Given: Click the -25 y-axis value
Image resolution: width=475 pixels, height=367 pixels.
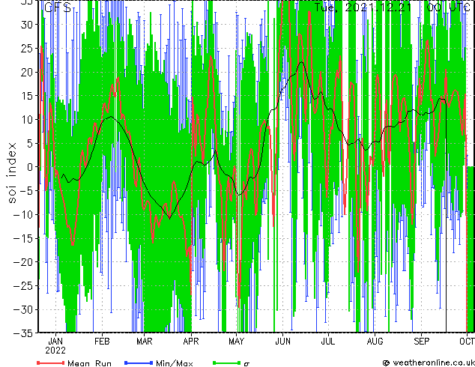Looking at the screenshot, I should click(x=23, y=285).
